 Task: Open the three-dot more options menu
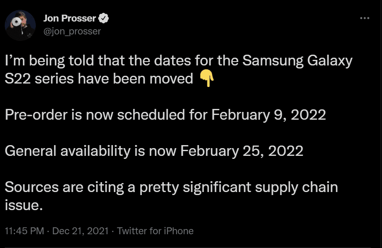point(364,18)
